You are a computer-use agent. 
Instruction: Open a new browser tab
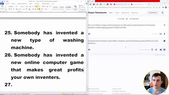[x=149, y=4]
